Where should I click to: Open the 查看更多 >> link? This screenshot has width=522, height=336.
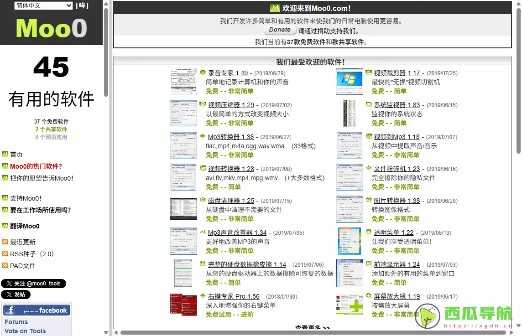coord(312,327)
